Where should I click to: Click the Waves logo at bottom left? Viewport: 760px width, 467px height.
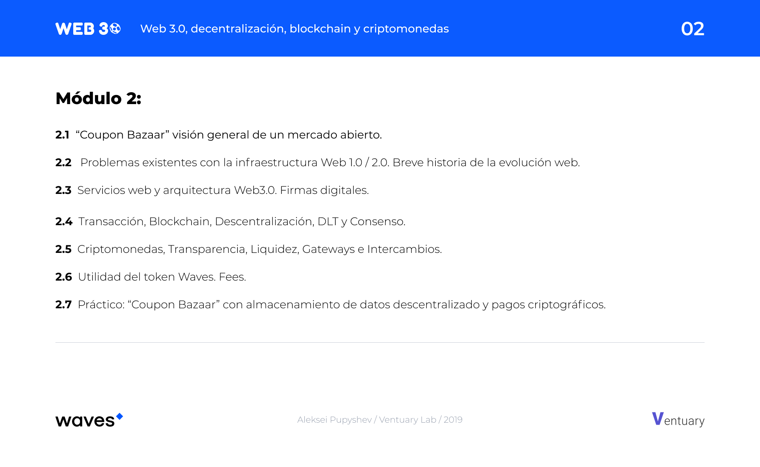click(89, 420)
